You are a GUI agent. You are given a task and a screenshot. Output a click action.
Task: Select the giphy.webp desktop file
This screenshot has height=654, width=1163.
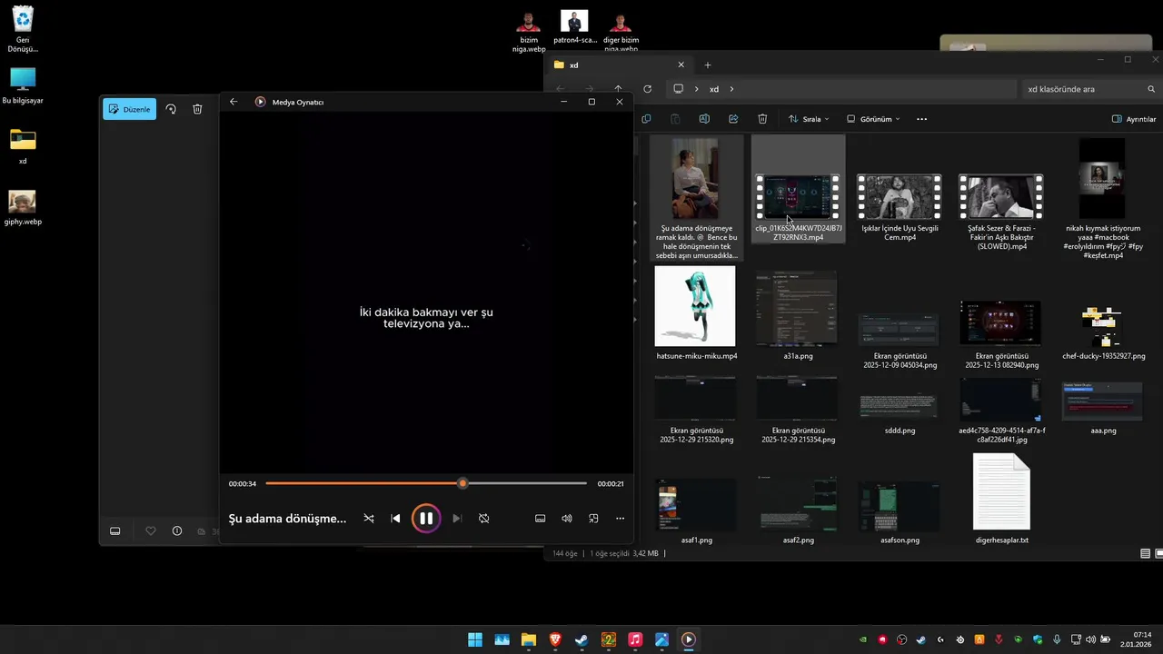tap(23, 208)
